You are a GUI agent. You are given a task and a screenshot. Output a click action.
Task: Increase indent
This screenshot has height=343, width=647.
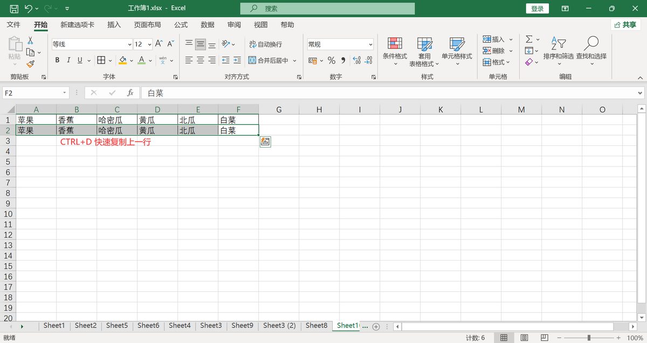tap(238, 60)
